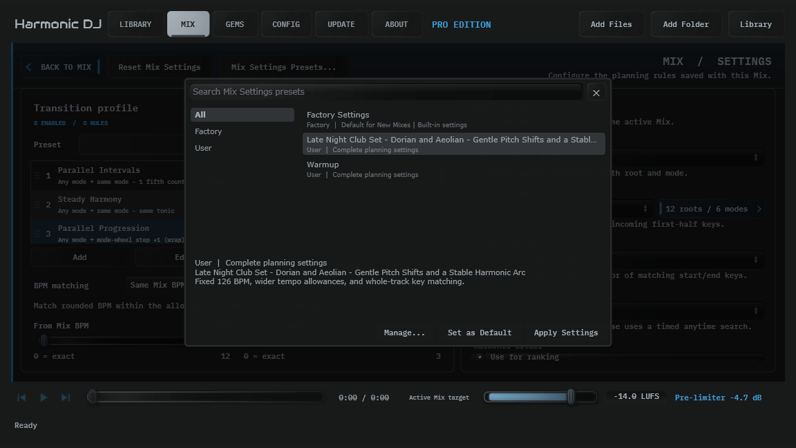Click Apply Settings
This screenshot has width=796, height=448.
coord(565,333)
